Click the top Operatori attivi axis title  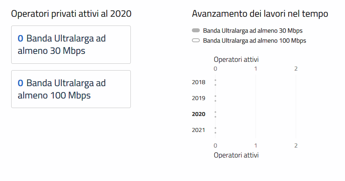[x=236, y=59]
